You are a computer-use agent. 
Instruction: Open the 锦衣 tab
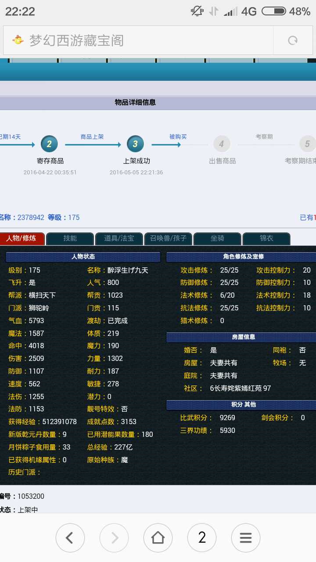point(266,238)
